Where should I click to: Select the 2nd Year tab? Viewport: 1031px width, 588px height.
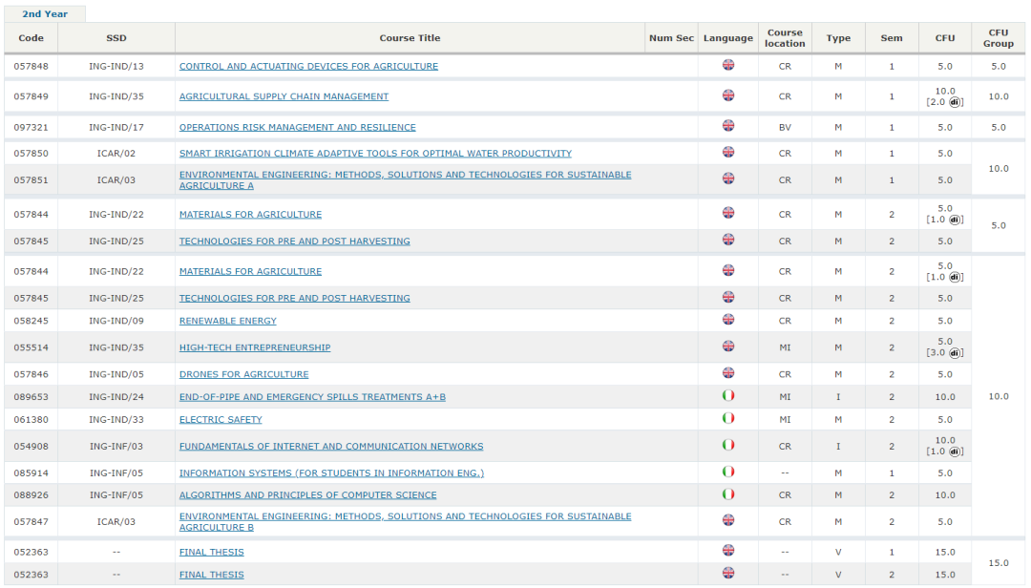pos(45,13)
